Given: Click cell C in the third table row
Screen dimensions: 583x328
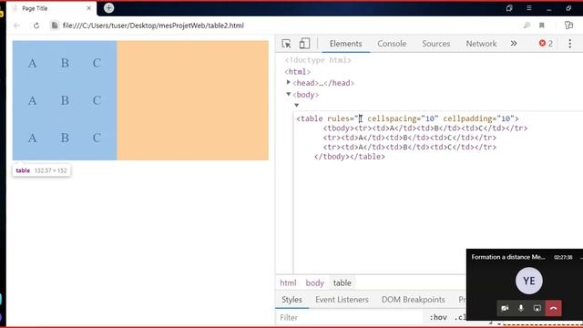Looking at the screenshot, I should (97, 138).
